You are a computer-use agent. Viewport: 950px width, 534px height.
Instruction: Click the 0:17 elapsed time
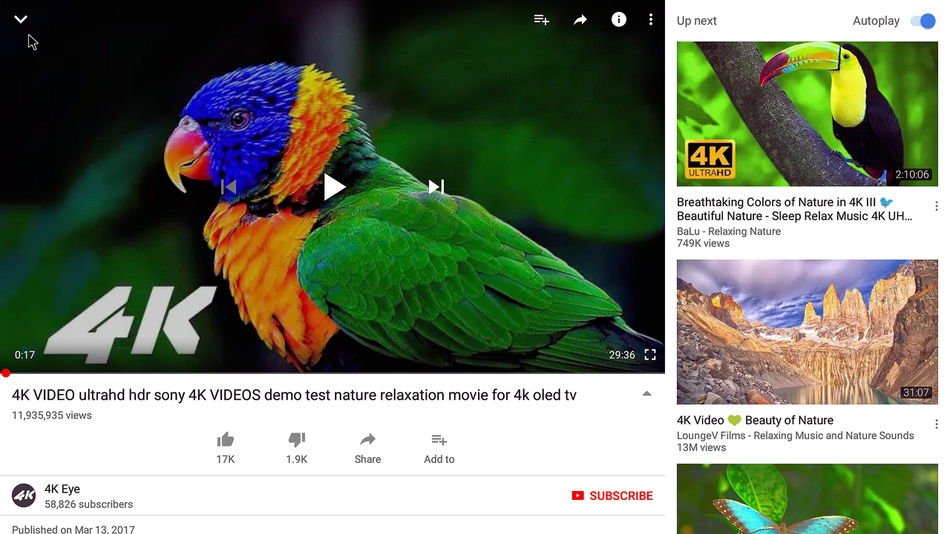pos(24,355)
